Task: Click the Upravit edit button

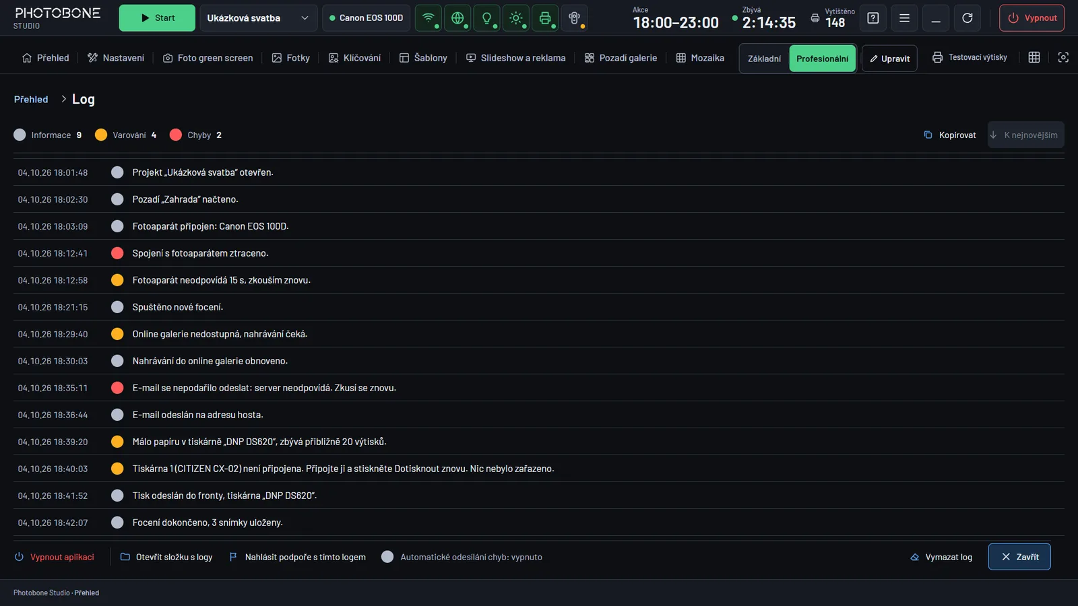Action: point(889,59)
